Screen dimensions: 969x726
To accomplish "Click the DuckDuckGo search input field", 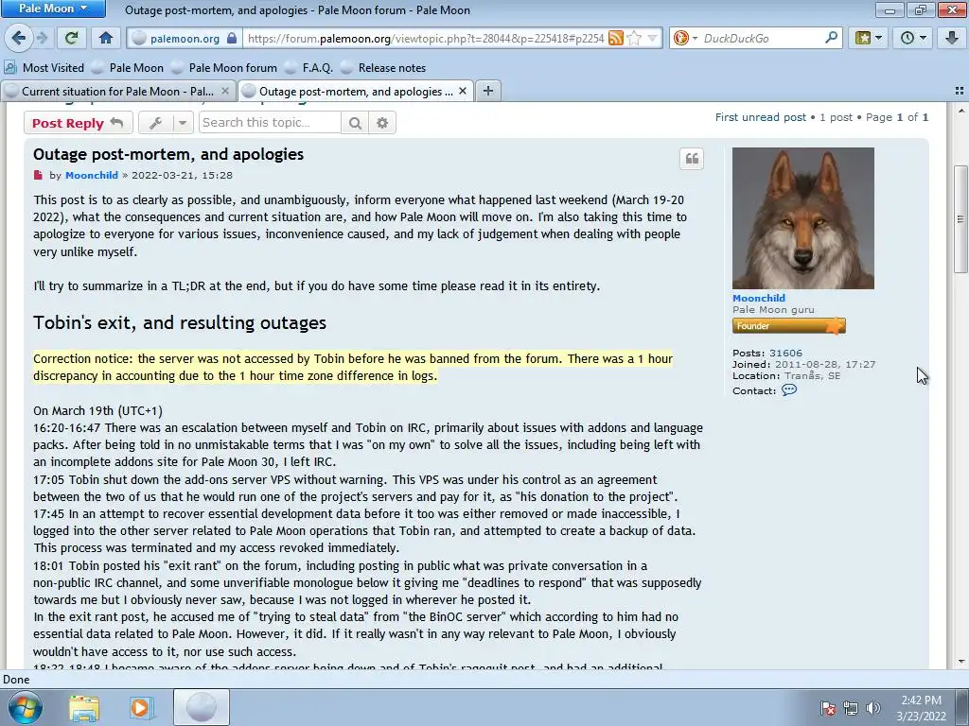I will [762, 38].
